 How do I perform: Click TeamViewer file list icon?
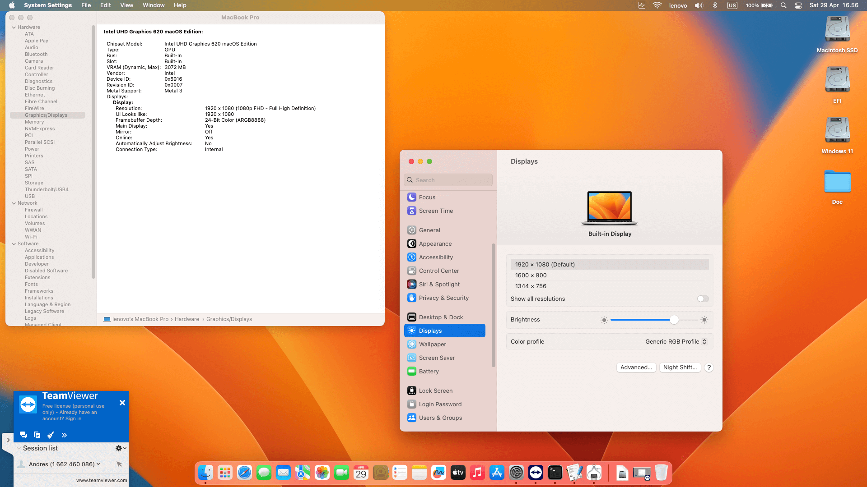[x=37, y=435]
